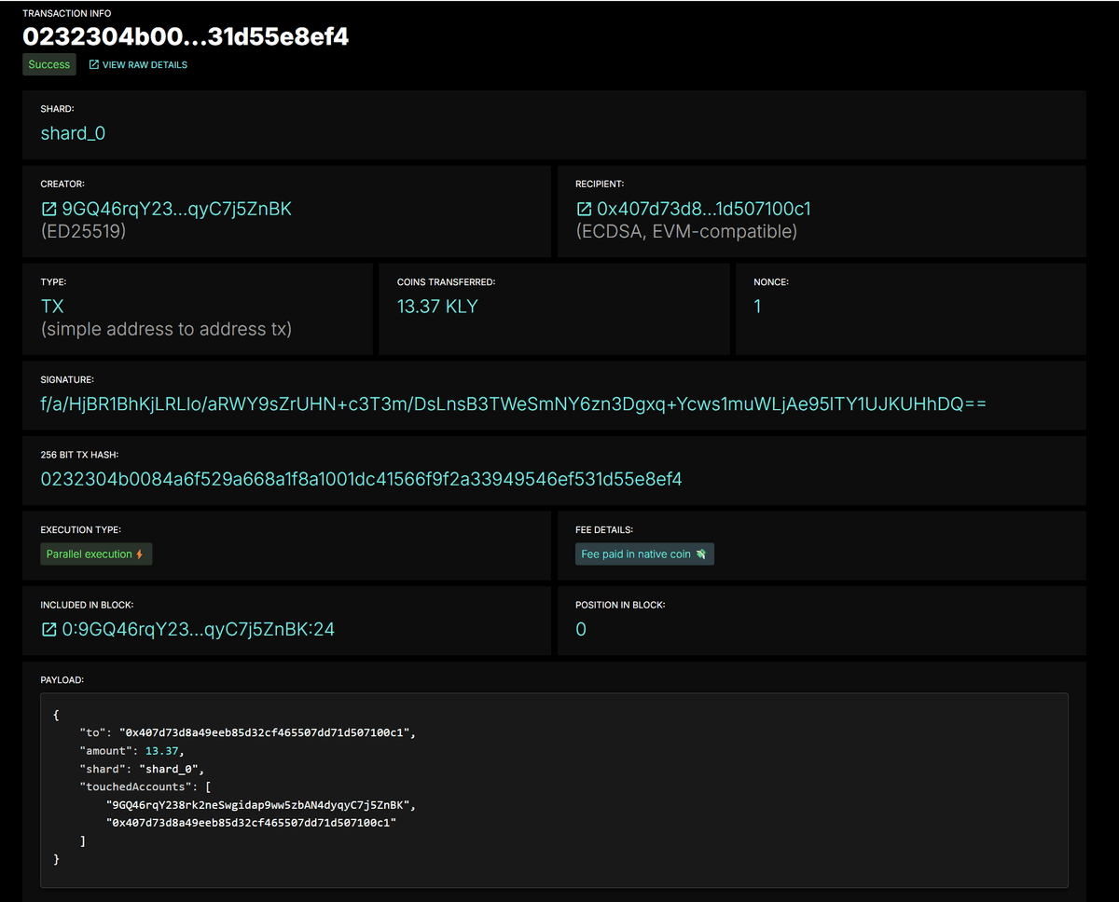Click the Fee paid in native coin text
The width and height of the screenshot is (1119, 902).
tap(635, 554)
